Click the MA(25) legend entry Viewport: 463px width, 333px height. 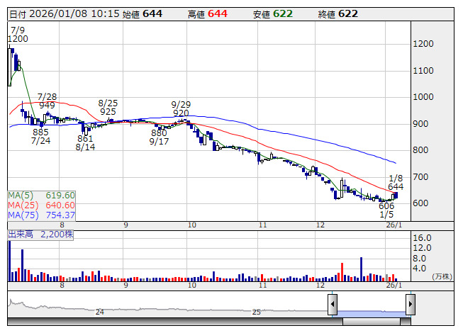(x=41, y=205)
